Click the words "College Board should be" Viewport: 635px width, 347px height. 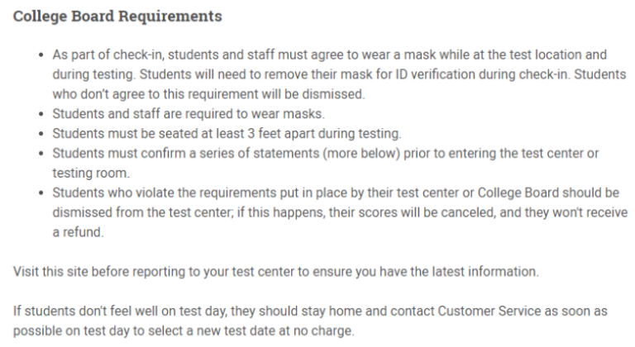point(548,193)
